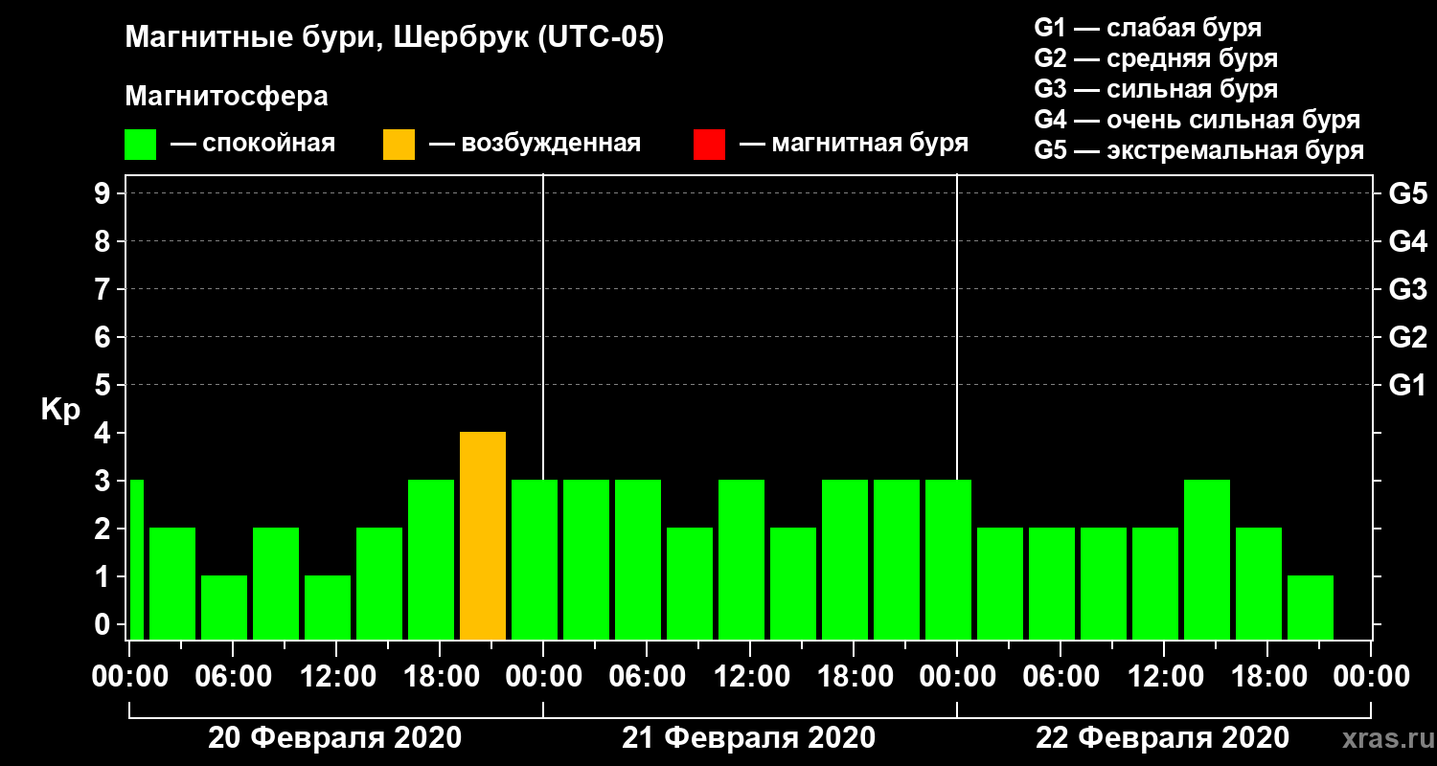Click the 'G3 — сильная буря' line

tap(1155, 89)
